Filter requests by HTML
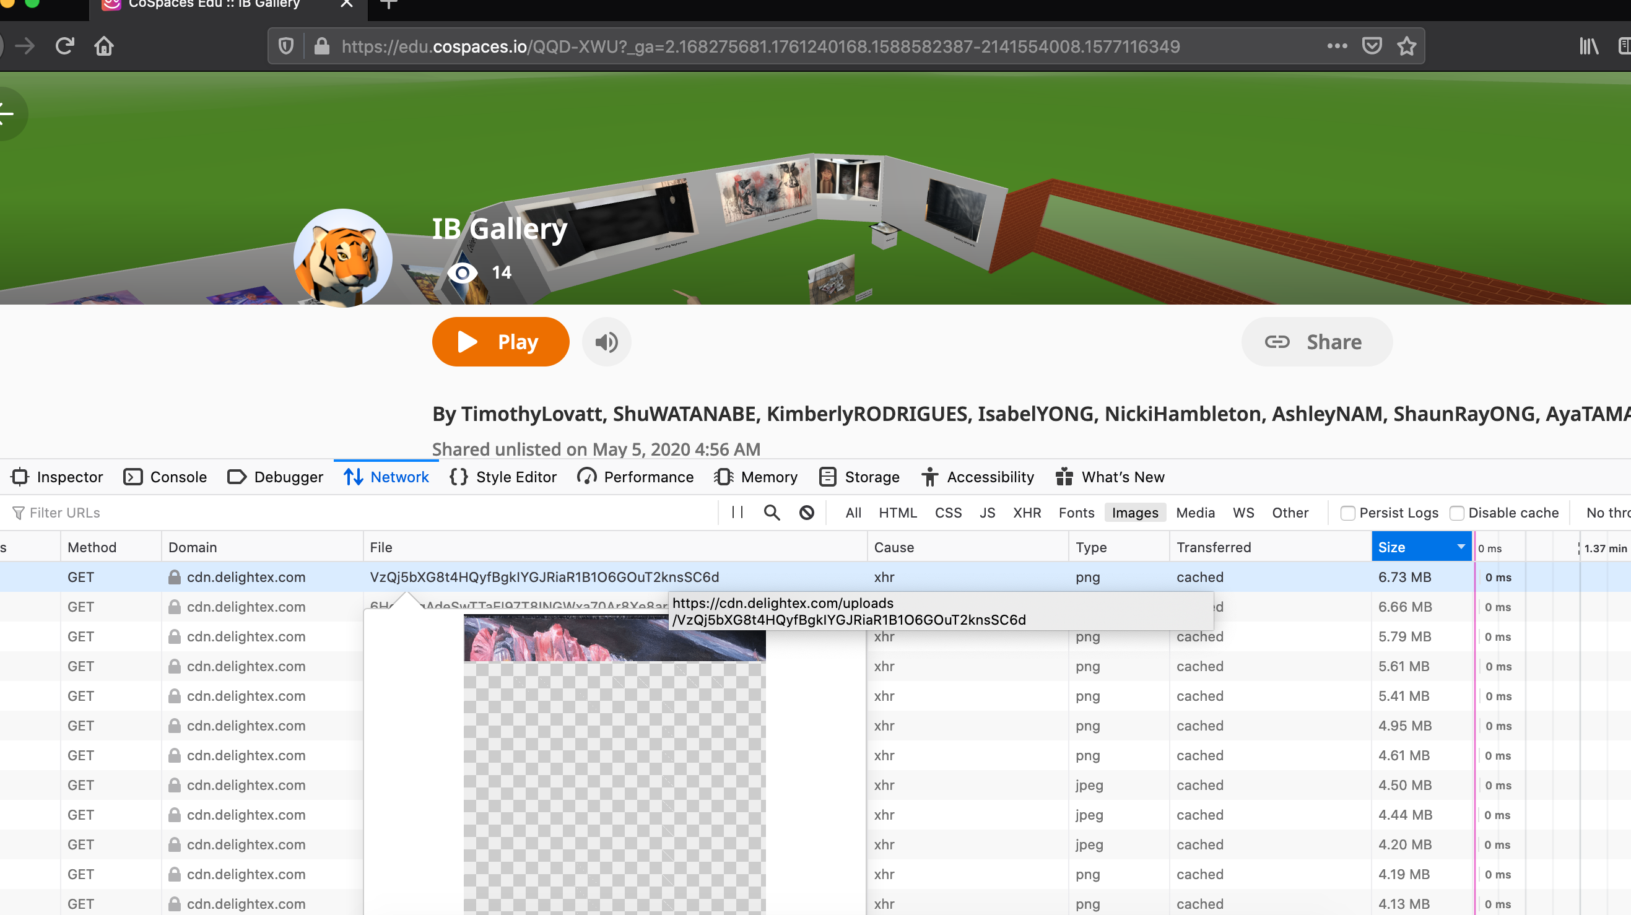 point(897,512)
